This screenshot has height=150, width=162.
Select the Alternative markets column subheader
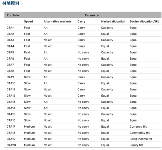coord(58,22)
